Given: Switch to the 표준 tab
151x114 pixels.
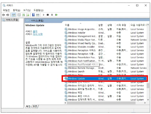Looking at the screenshot, I should pos(35,106).
